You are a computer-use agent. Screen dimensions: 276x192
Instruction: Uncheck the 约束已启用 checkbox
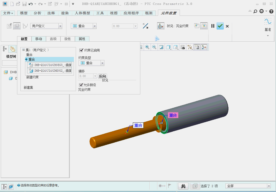click(x=81, y=50)
